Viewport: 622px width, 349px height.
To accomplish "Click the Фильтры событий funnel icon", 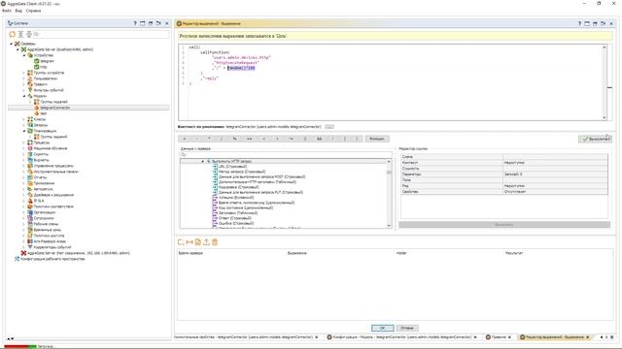I will [x=30, y=90].
